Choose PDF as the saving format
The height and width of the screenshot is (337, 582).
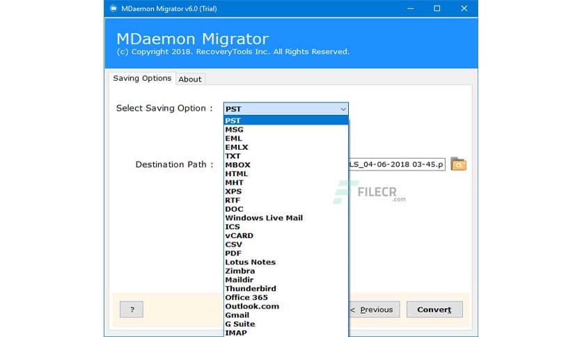(x=286, y=253)
